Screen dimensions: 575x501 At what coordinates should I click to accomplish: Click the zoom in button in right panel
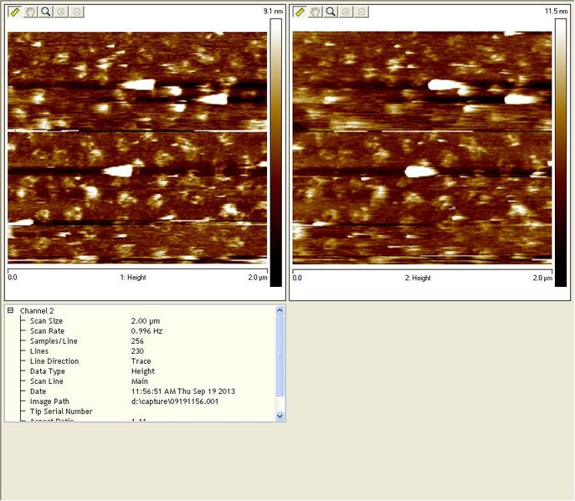point(346,12)
